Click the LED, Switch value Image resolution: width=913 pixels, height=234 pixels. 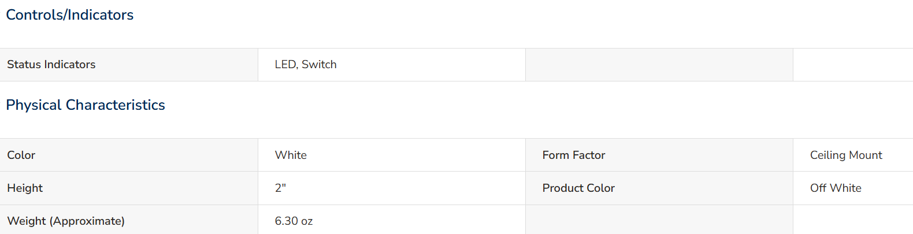(x=306, y=65)
